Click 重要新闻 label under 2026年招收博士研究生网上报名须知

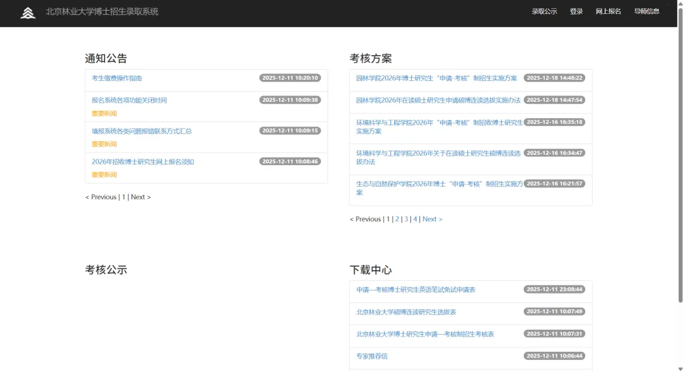[104, 175]
